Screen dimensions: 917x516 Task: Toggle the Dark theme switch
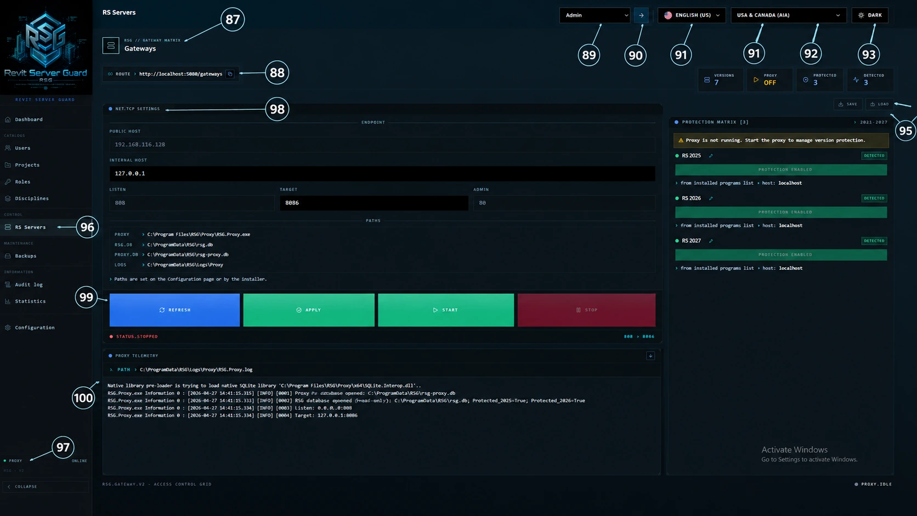[x=870, y=15]
